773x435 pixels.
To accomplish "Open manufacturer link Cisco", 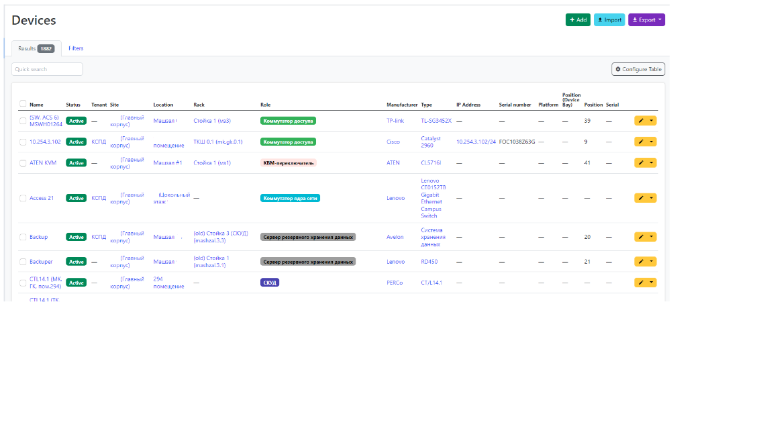I will pos(393,142).
